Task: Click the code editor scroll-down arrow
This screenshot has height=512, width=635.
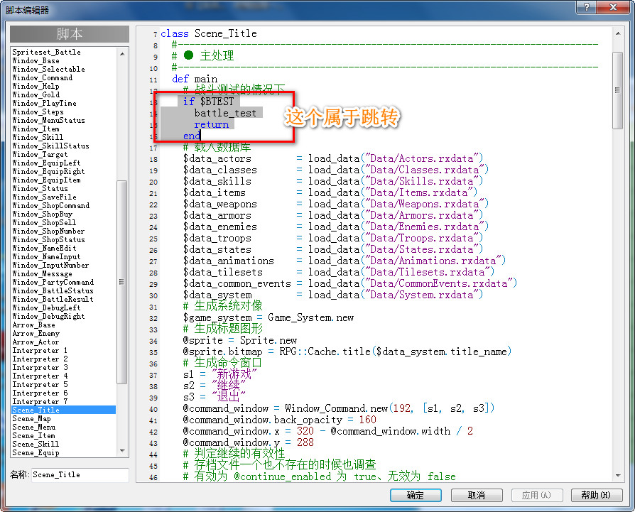Action: pos(617,476)
